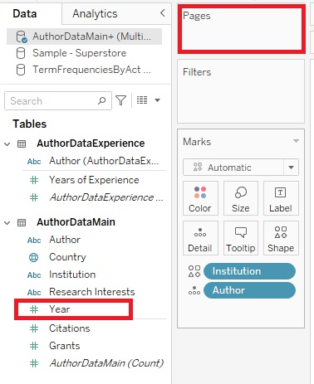
Task: Click the search magnifier icon
Action: pos(102,100)
